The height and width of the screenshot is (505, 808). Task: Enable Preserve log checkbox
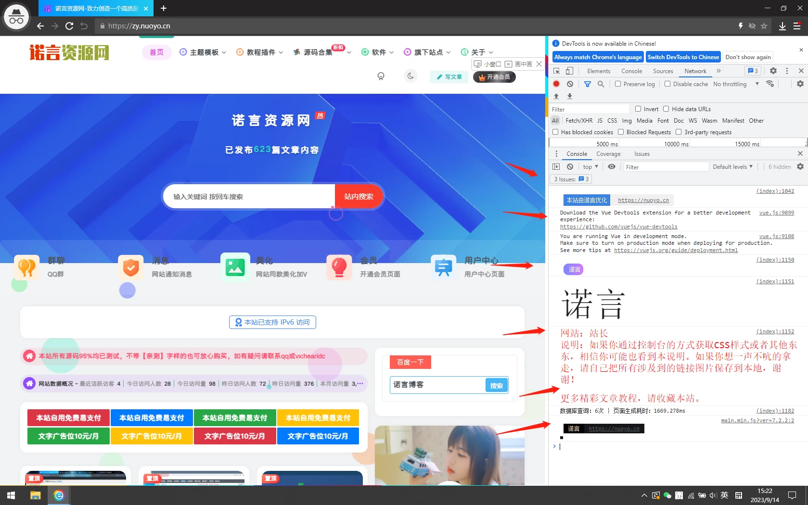[618, 84]
